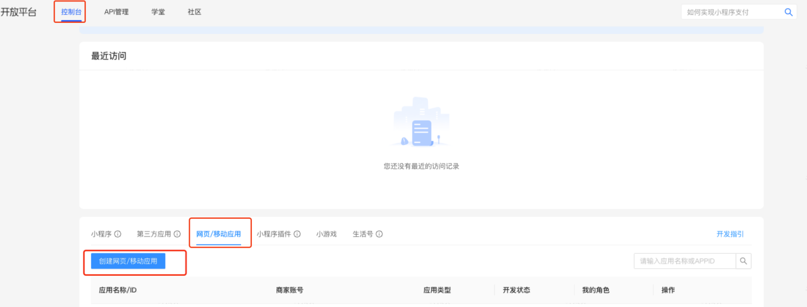Click the search magnifier icon in top bar
The width and height of the screenshot is (807, 307).
(788, 12)
